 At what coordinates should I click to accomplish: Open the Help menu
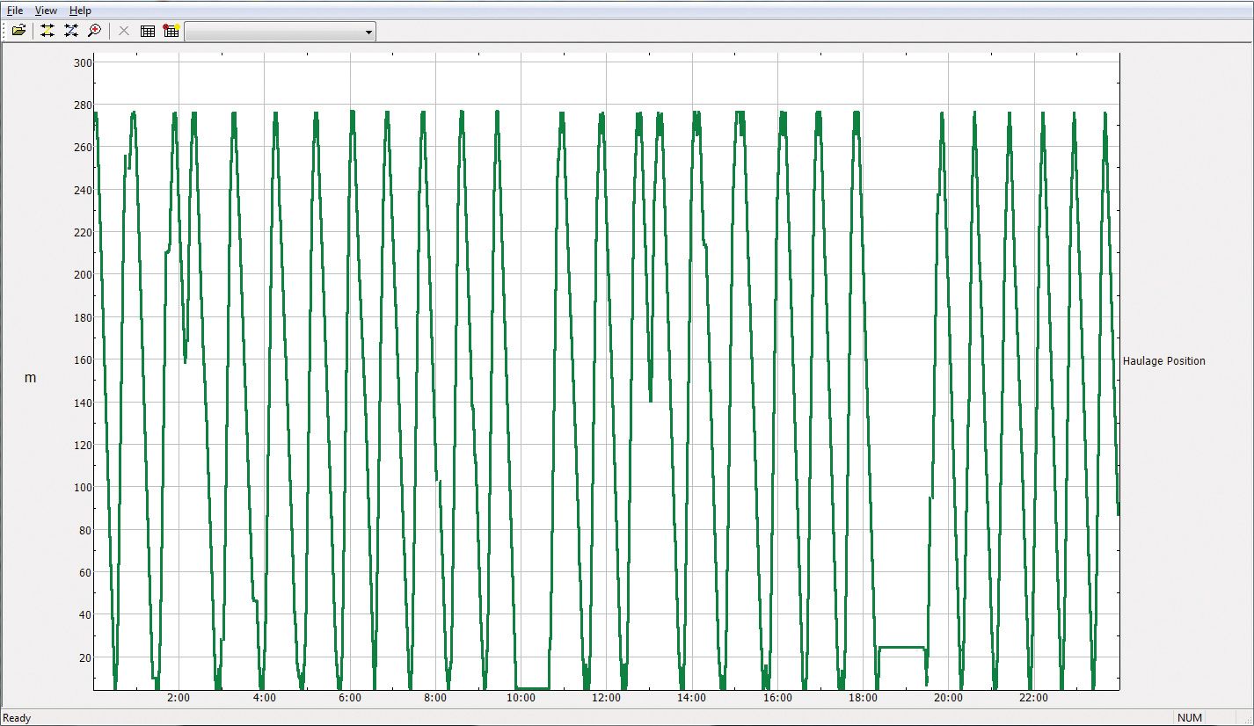pos(80,11)
